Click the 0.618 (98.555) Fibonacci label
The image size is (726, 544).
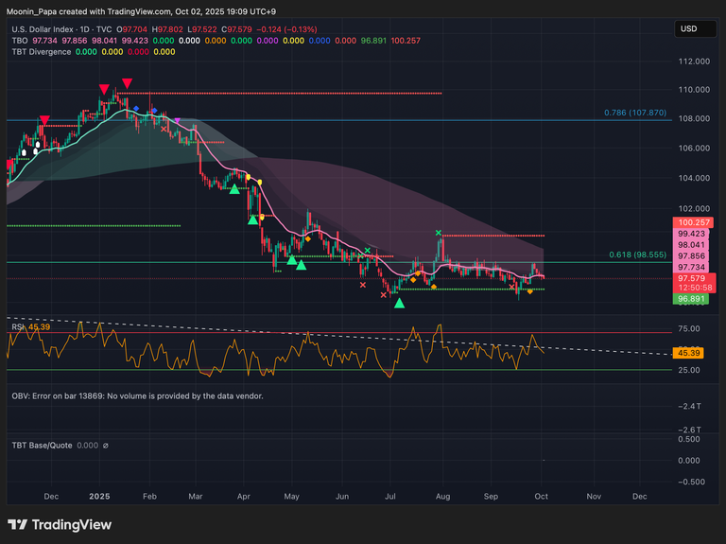coord(637,255)
